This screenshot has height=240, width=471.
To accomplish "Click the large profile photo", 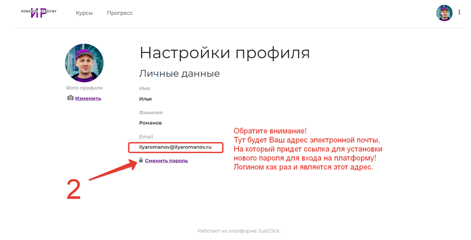I will [84, 63].
